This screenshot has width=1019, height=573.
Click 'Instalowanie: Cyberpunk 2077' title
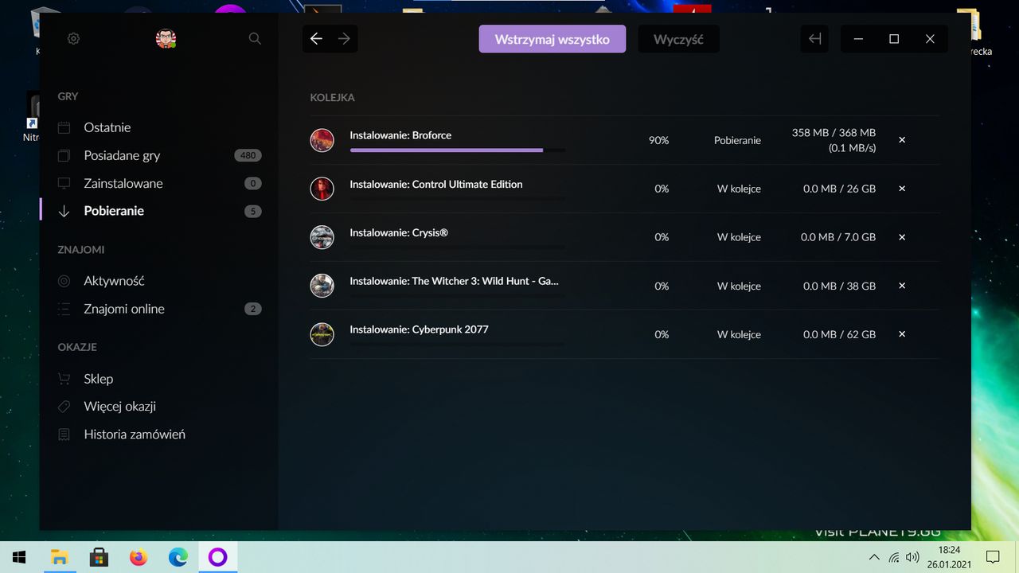(x=419, y=329)
